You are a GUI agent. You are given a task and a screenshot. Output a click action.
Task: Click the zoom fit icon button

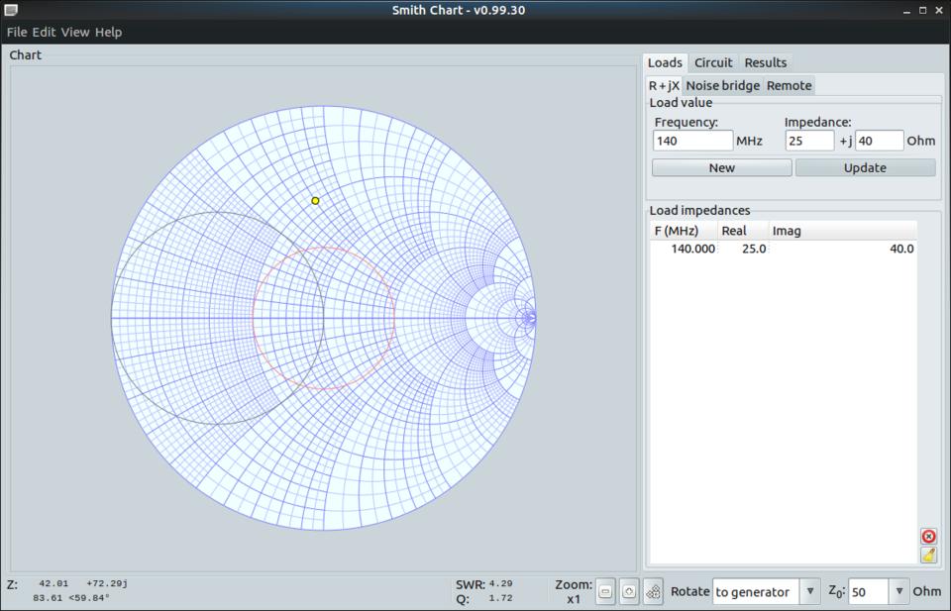pyautogui.click(x=653, y=591)
